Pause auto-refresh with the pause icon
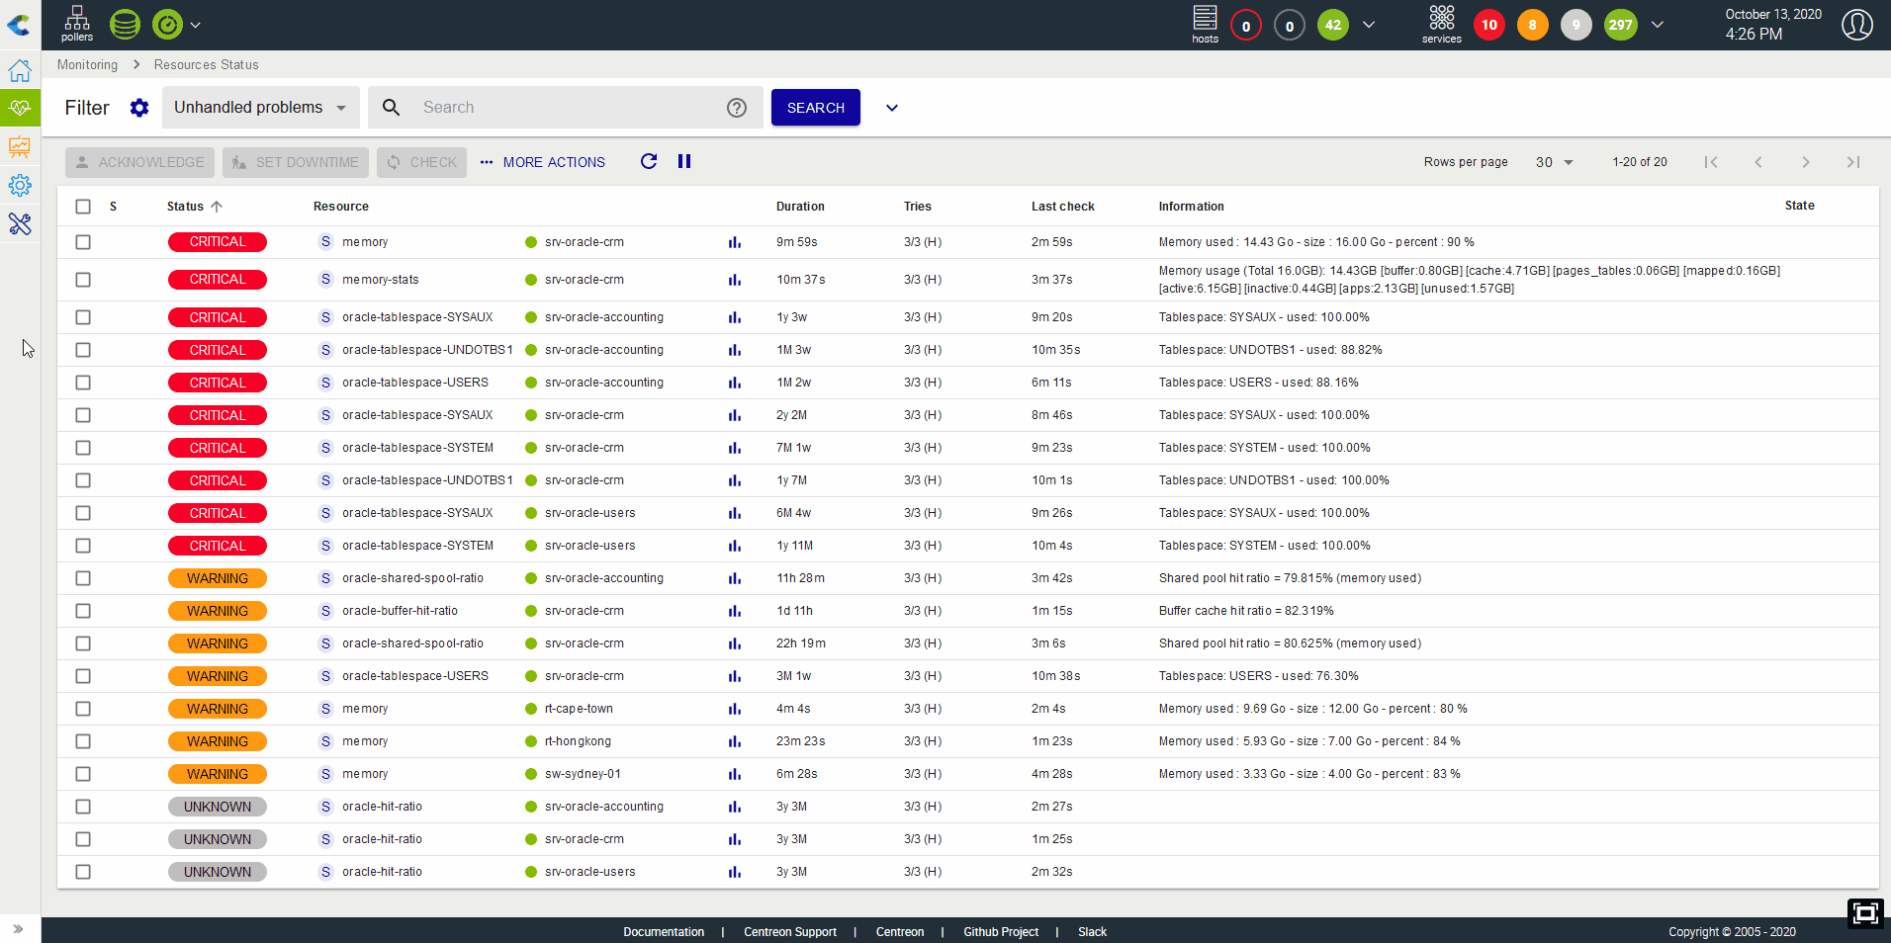Image resolution: width=1891 pixels, height=943 pixels. point(684,162)
